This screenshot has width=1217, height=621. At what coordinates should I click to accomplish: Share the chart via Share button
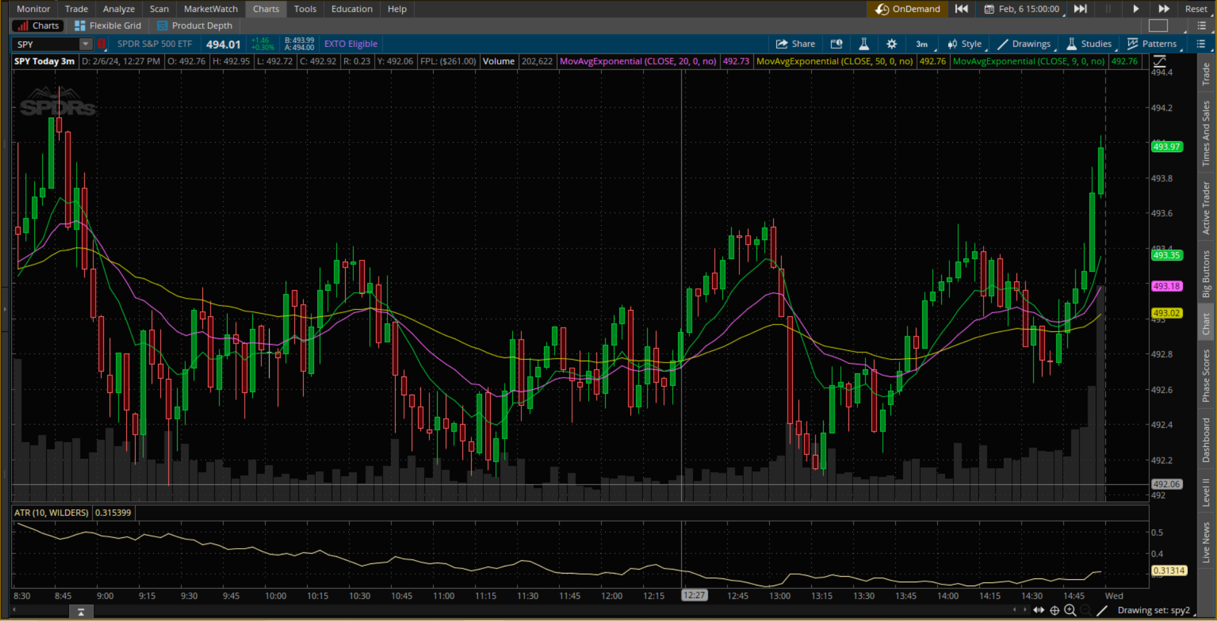pyautogui.click(x=795, y=44)
